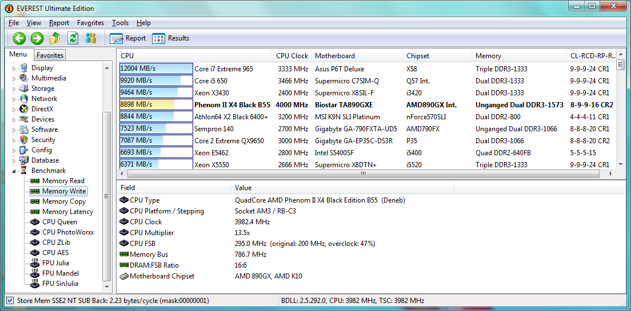The image size is (631, 311).
Task: Click the green Back arrow toolbar icon
Action: click(x=19, y=38)
